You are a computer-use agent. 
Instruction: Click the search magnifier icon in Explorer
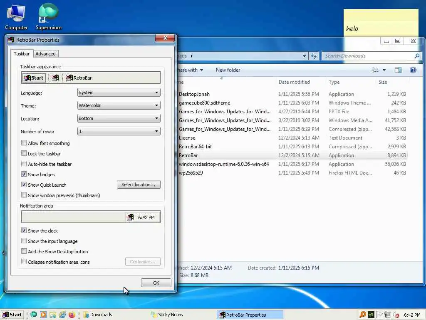[x=417, y=56]
